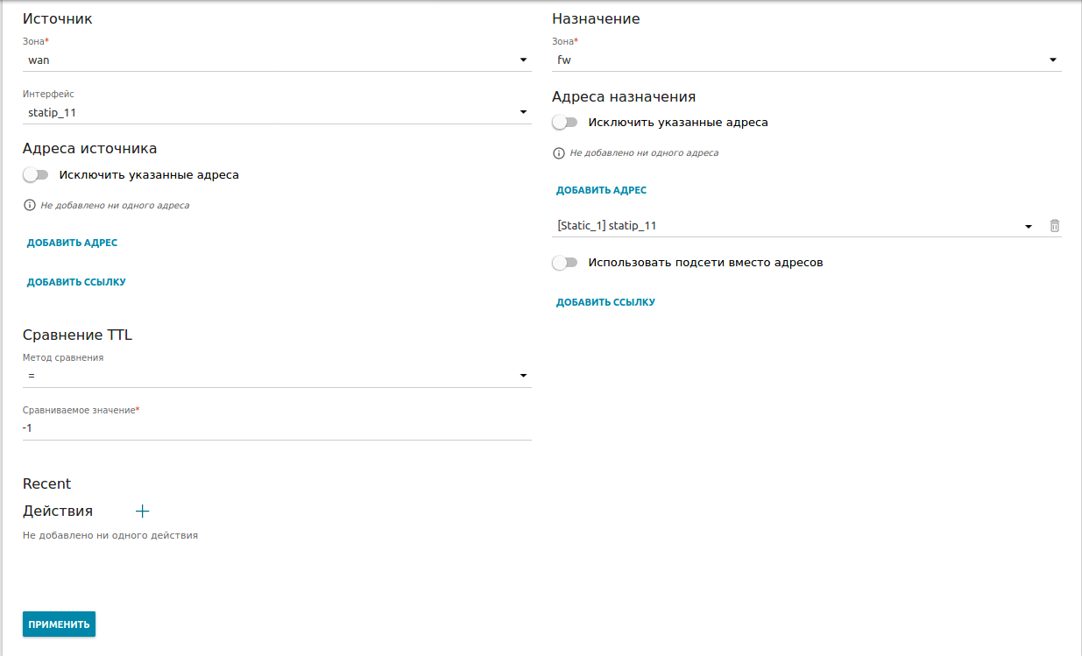Viewport: 1082px width, 656px height.
Task: Delete the [Static_1] statip_11 address entry
Action: click(x=1055, y=226)
